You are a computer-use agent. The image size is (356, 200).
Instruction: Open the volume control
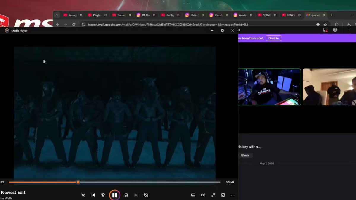pos(203,195)
